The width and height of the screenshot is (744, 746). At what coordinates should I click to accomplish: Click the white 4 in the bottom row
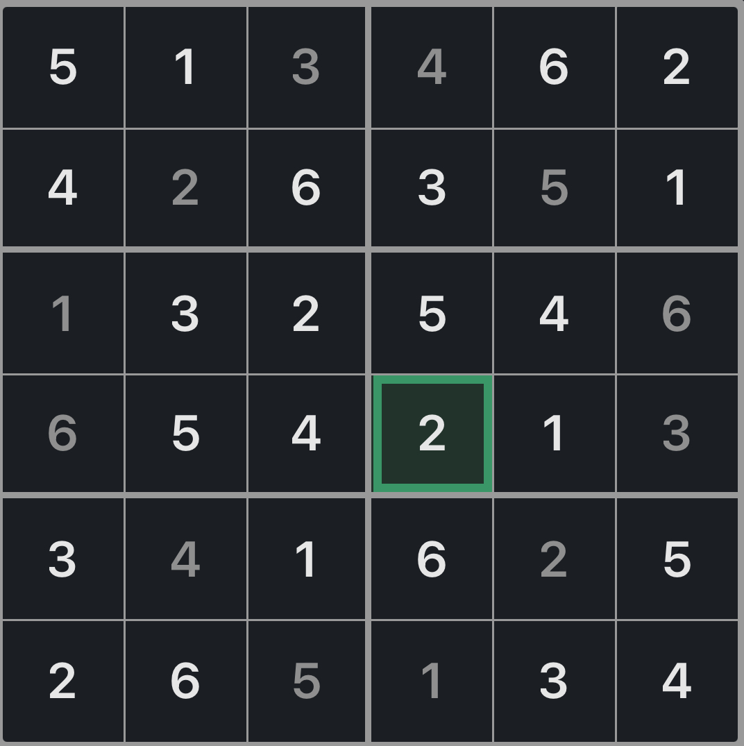pyautogui.click(x=677, y=681)
